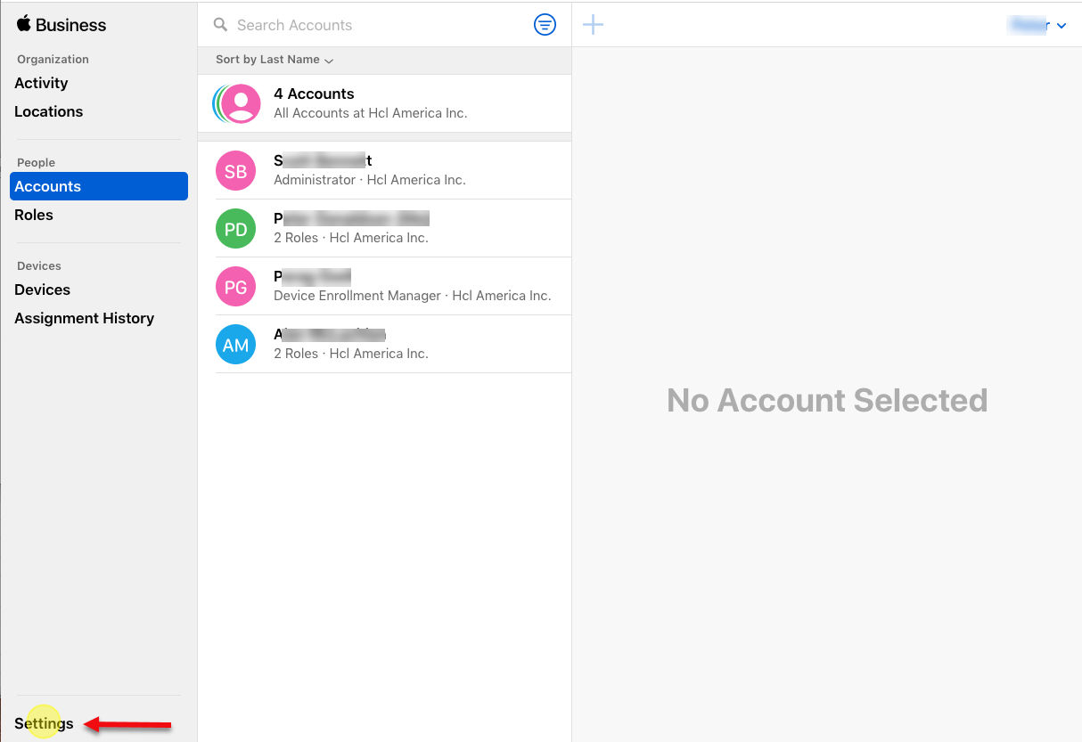Click the blue AM avatar circle

point(235,346)
